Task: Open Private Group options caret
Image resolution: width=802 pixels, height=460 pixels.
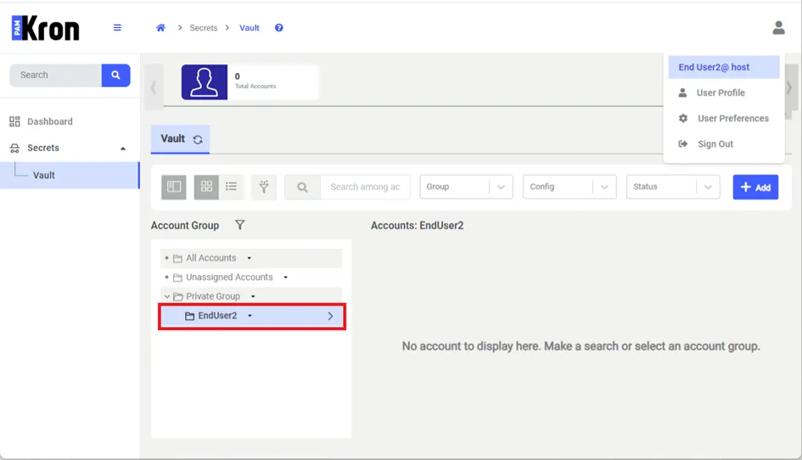Action: (x=253, y=296)
